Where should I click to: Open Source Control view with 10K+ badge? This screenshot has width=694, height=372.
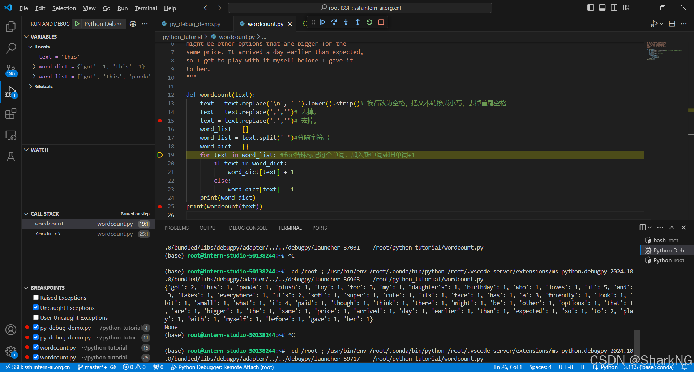click(x=11, y=70)
